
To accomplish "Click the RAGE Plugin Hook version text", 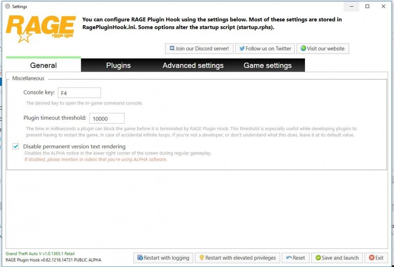I will (53, 260).
